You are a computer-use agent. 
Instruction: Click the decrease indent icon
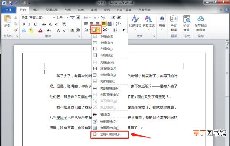click(113, 17)
